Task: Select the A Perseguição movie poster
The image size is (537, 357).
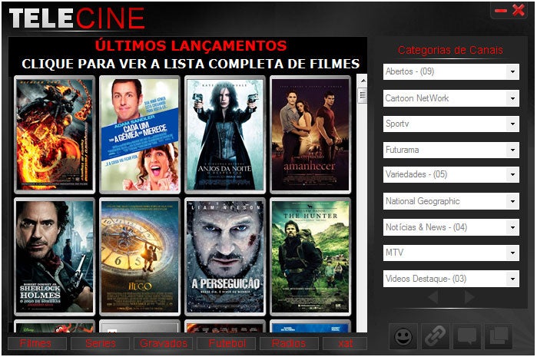Action: (225, 256)
